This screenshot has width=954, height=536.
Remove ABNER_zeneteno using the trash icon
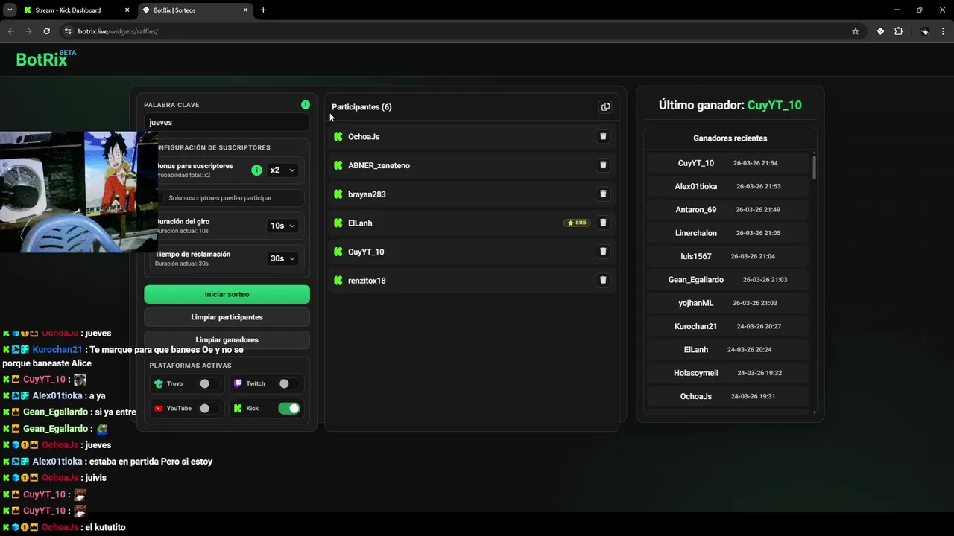pos(603,165)
